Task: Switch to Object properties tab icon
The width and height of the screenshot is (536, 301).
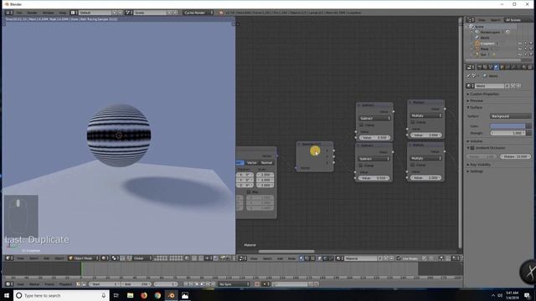Action: pyautogui.click(x=502, y=67)
